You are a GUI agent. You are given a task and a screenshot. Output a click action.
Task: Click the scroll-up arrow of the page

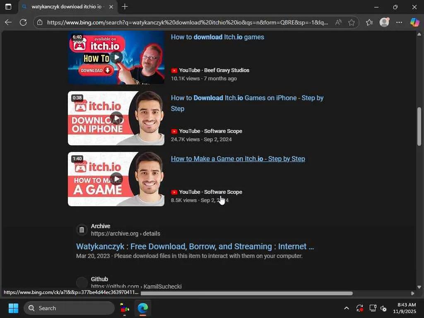[x=419, y=34]
